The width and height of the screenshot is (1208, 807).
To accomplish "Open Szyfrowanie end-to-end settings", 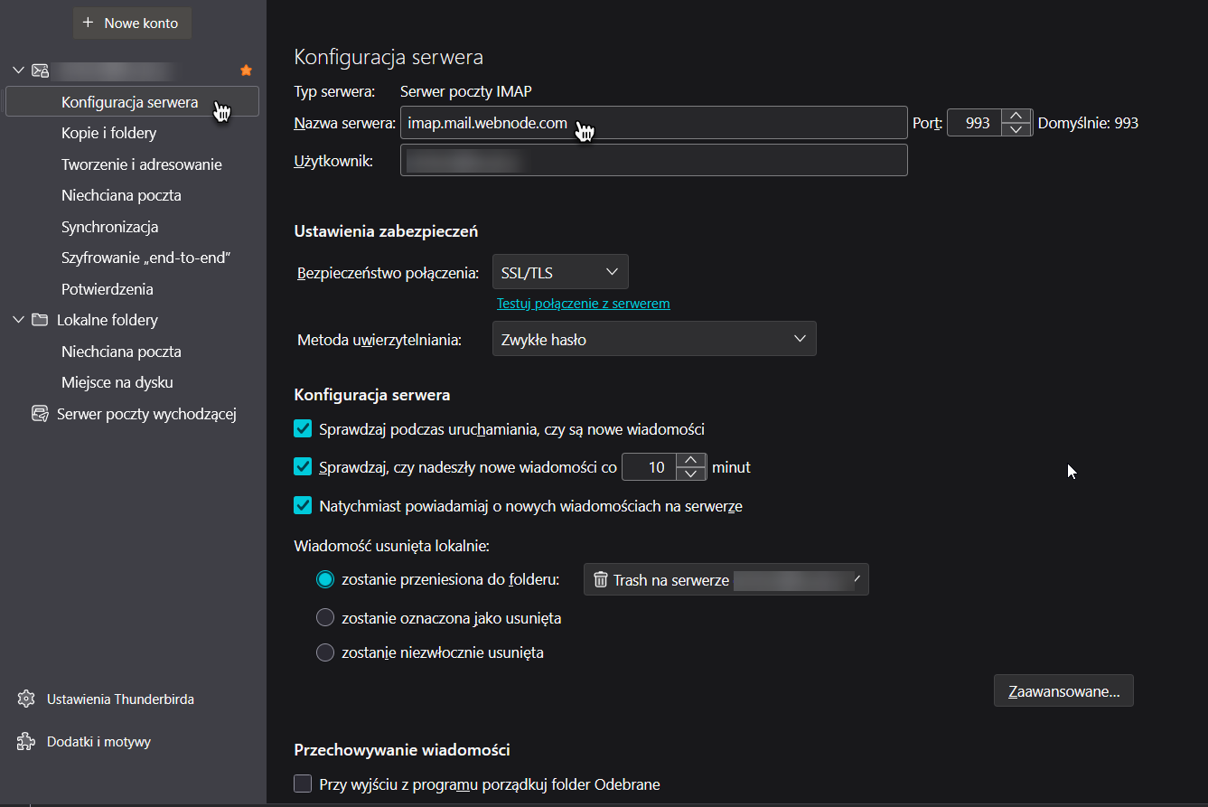I will tap(146, 258).
